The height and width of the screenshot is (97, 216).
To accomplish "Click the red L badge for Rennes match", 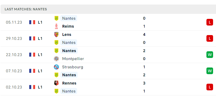I will [x=210, y=87].
